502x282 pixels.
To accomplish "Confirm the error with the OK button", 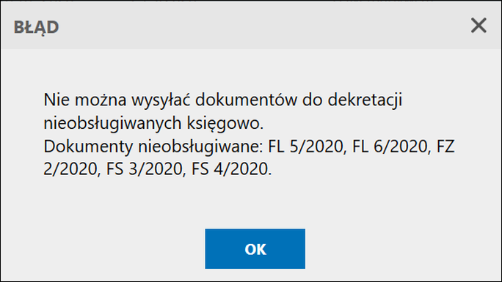I will tap(255, 248).
